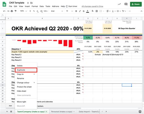
Task: Click the green Share button
Action: point(136,4)
